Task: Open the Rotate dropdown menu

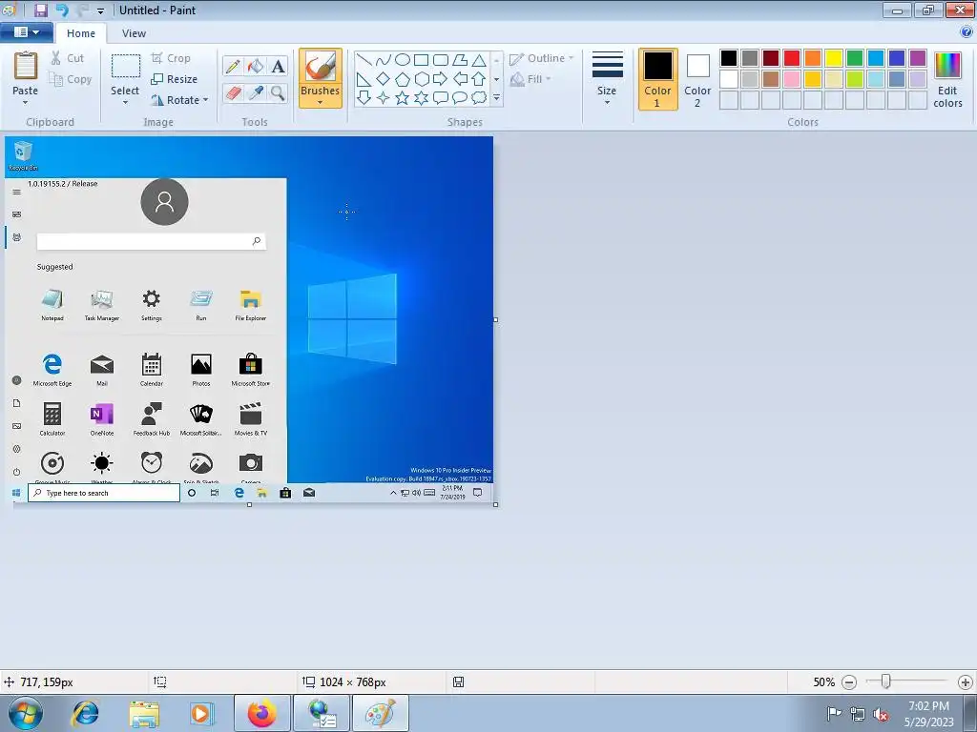Action: 179,99
